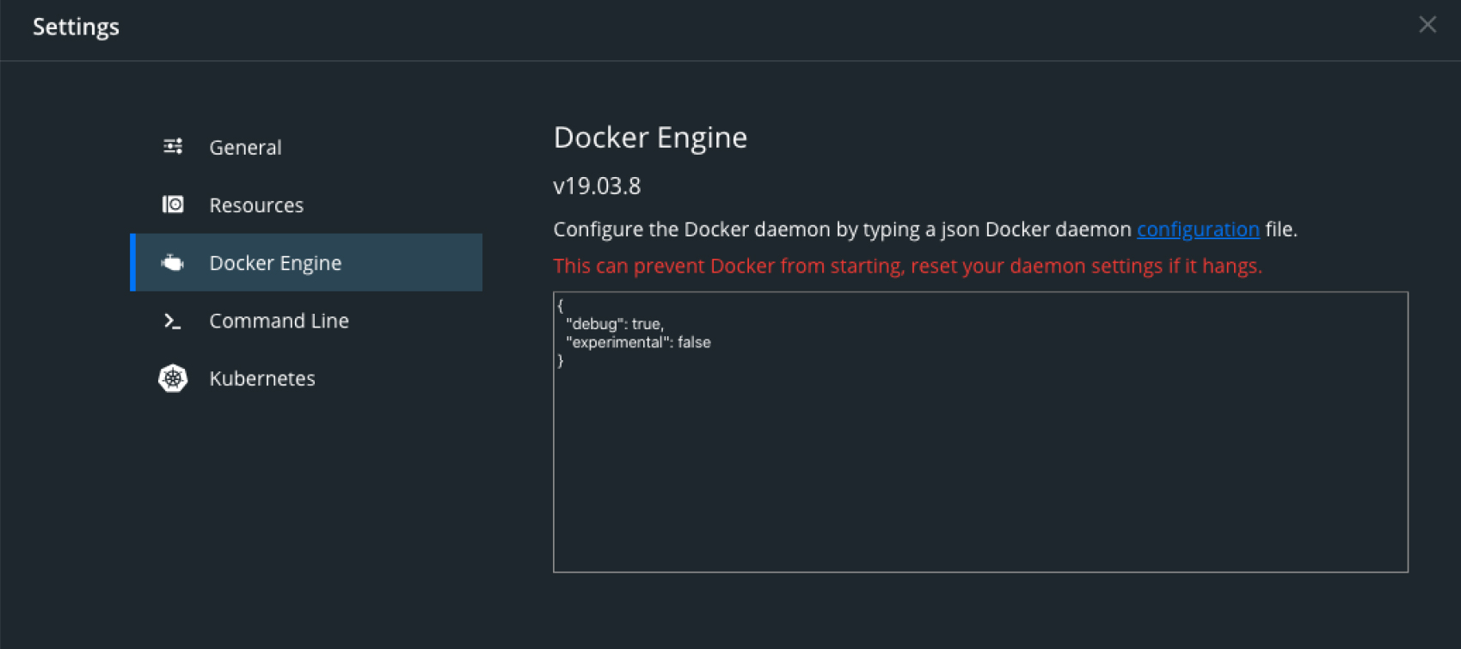Click inside the daemon JSON editor
The image size is (1461, 649).
(x=980, y=432)
